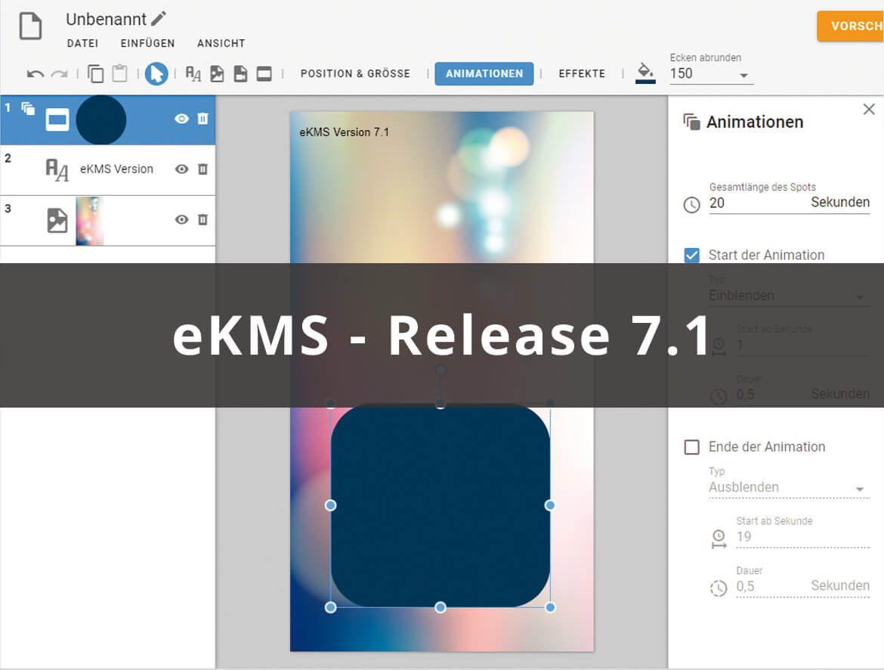
Task: Insert a text element using text icon
Action: click(x=193, y=74)
